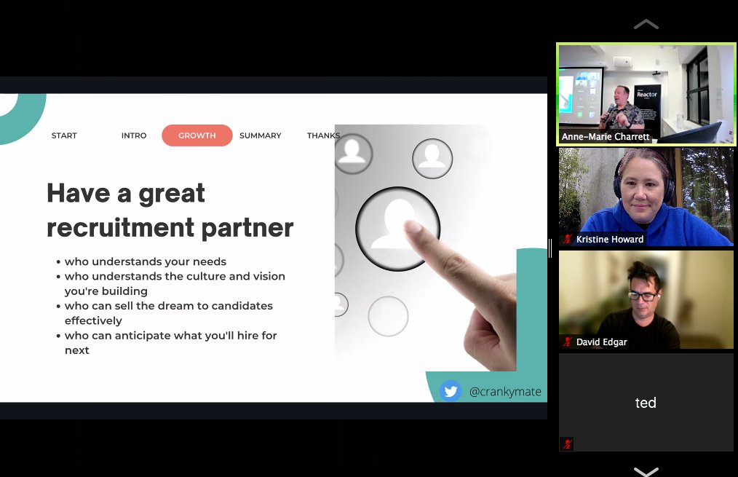The image size is (738, 477).
Task: Click the 'Have a great recruitment partner' heading
Action: point(170,210)
